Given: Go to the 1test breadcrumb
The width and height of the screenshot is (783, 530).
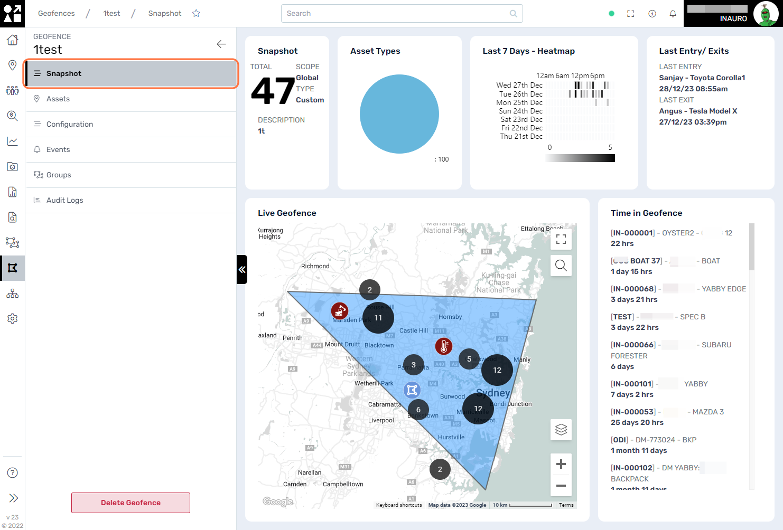Looking at the screenshot, I should tap(111, 13).
